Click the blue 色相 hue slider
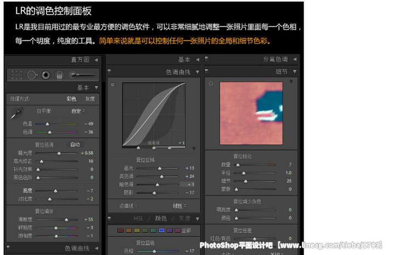The width and height of the screenshot is (411, 255). tap(157, 251)
